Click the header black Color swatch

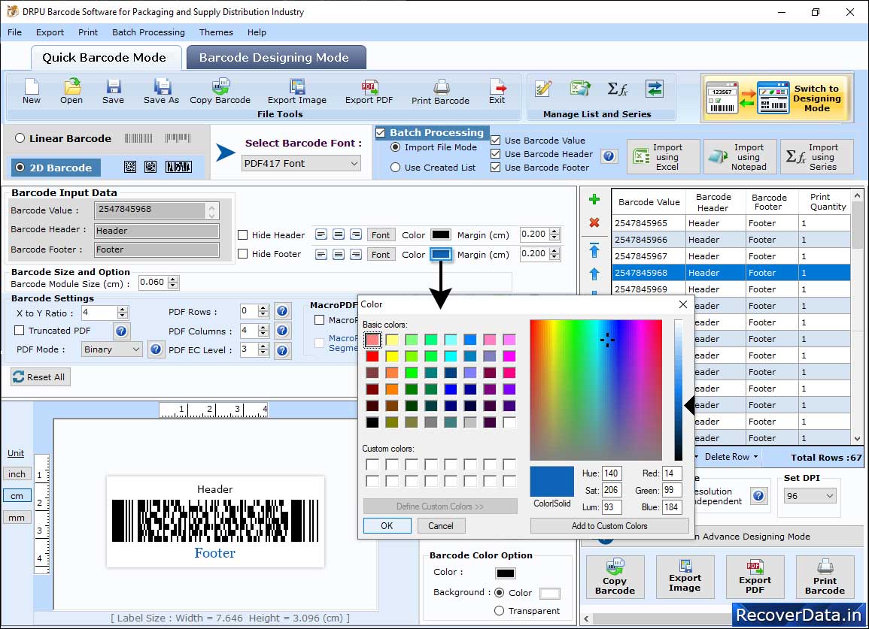[441, 234]
